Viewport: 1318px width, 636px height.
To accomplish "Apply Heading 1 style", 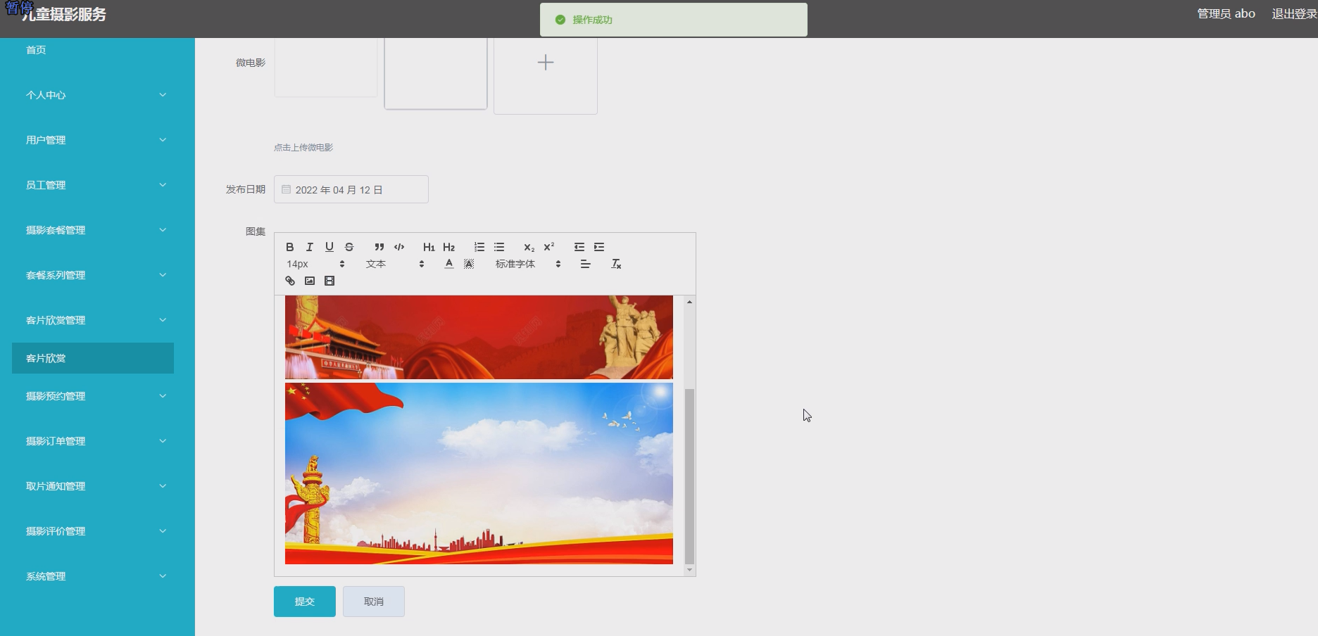I will [x=429, y=247].
